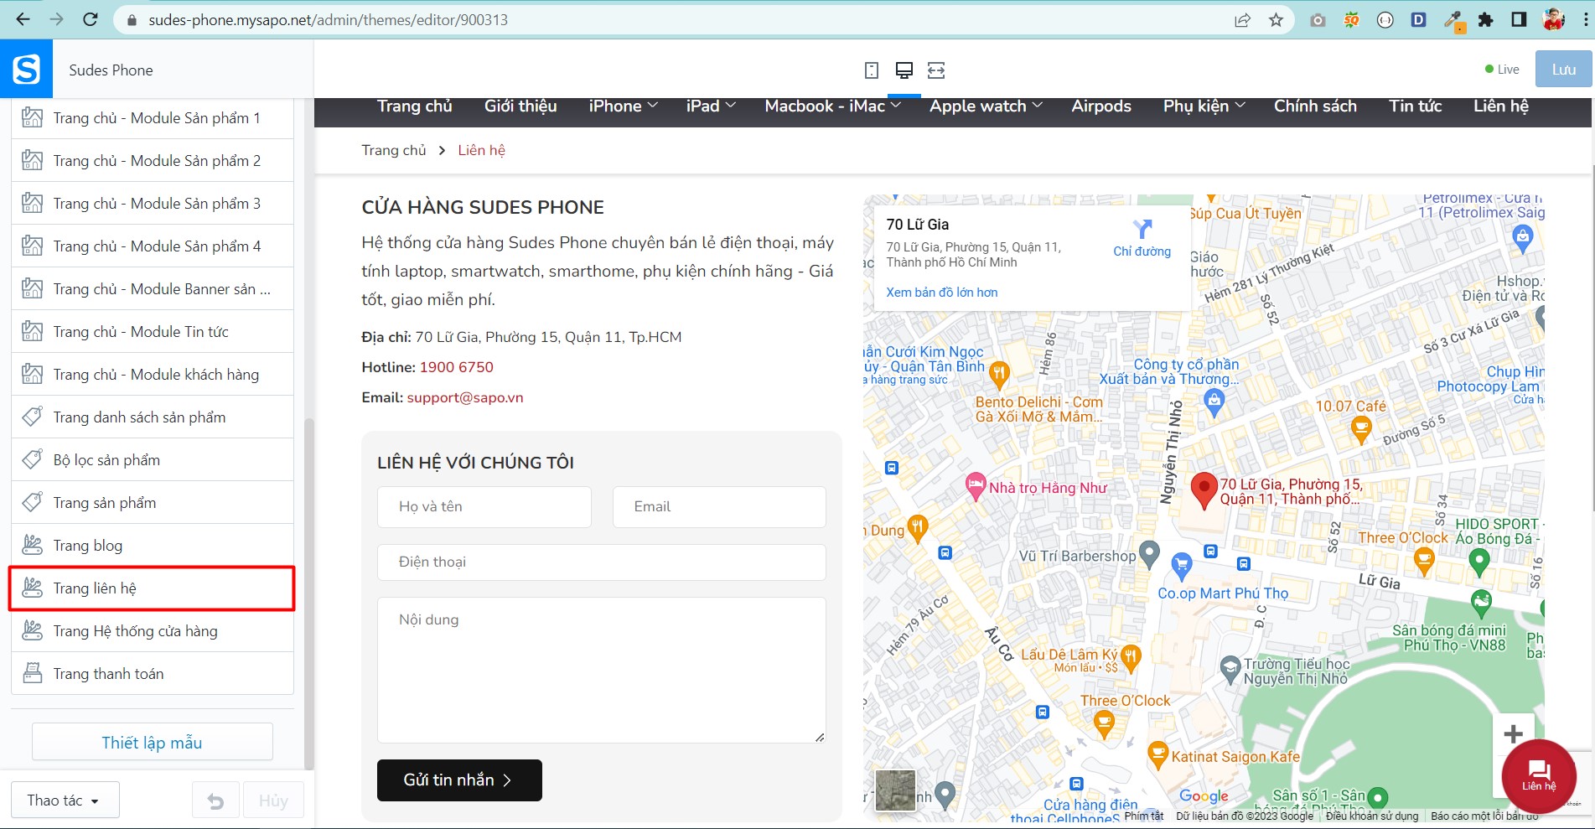
Task: Open the Liên hệ chat bubble
Action: point(1539,775)
